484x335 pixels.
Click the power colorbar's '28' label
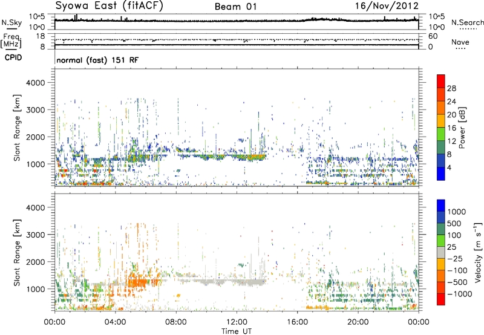[x=451, y=88]
